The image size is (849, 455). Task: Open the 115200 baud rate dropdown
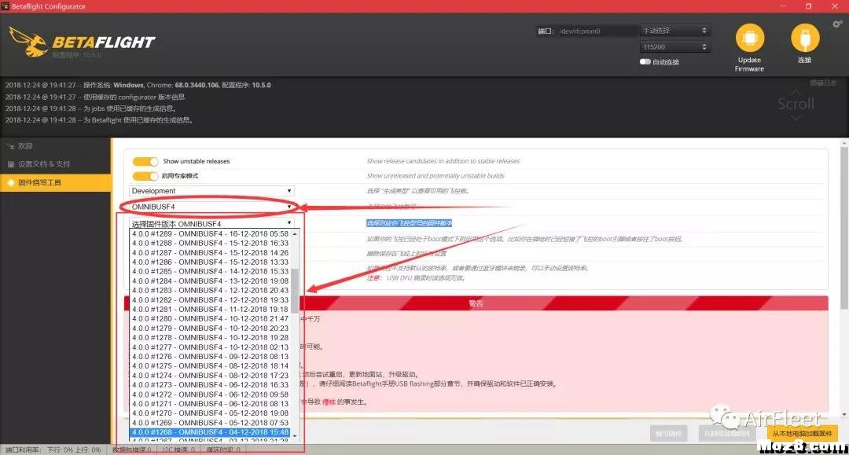674,47
